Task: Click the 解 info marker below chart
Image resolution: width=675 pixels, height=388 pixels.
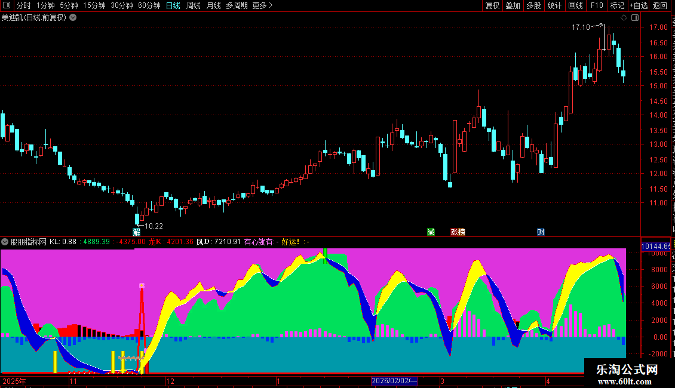Action: (x=136, y=232)
